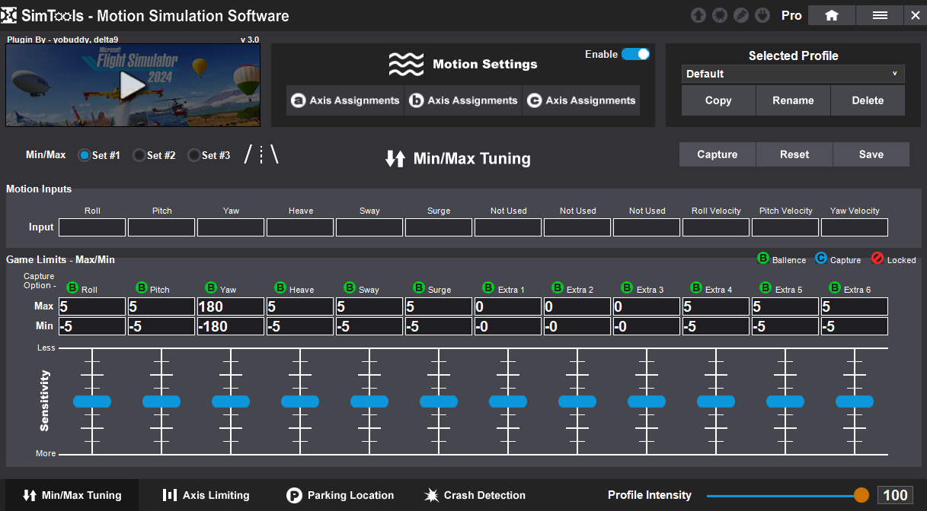Open the 'a' Axis Assignments panel
Image resolution: width=927 pixels, height=511 pixels.
346,100
